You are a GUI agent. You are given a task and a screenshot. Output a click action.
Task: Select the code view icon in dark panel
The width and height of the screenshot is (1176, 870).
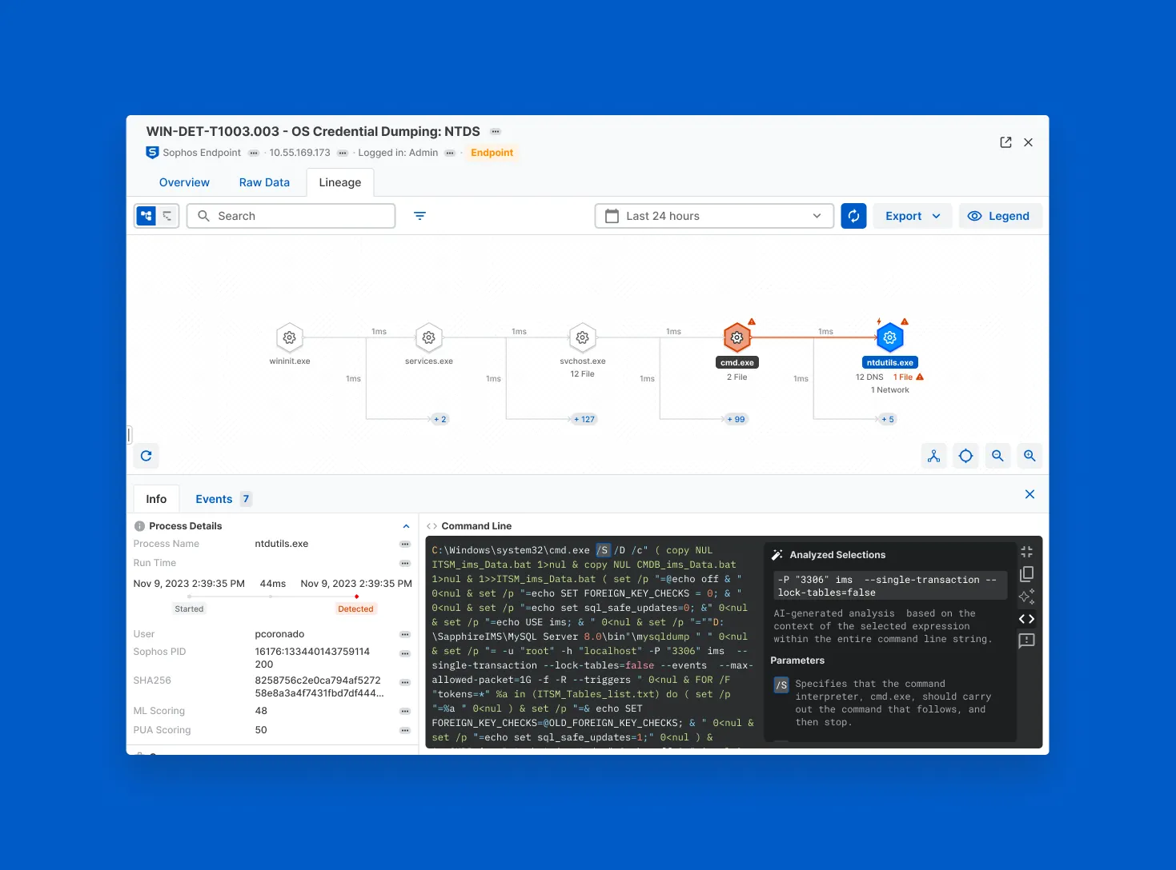click(1026, 618)
